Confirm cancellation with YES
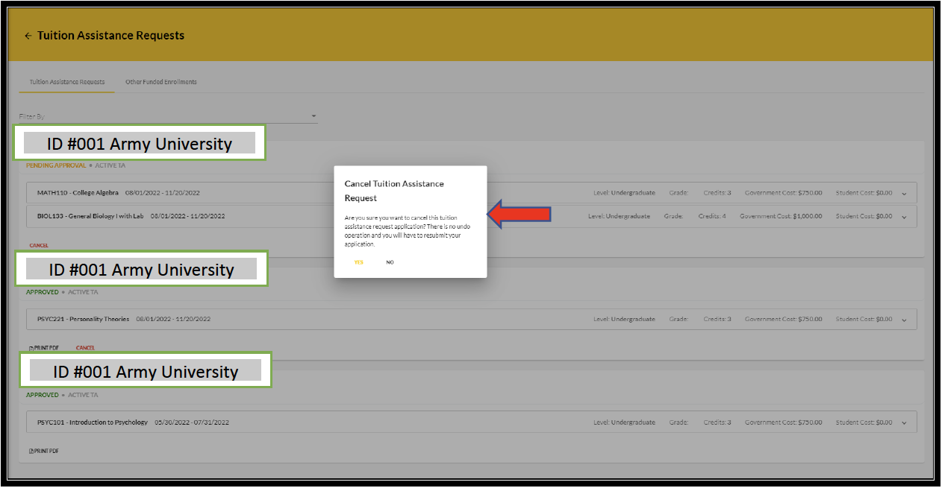The height and width of the screenshot is (488, 942). click(359, 262)
